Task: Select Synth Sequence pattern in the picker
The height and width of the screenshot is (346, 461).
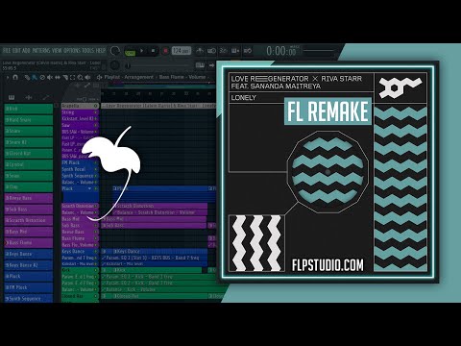Action: coord(29,298)
